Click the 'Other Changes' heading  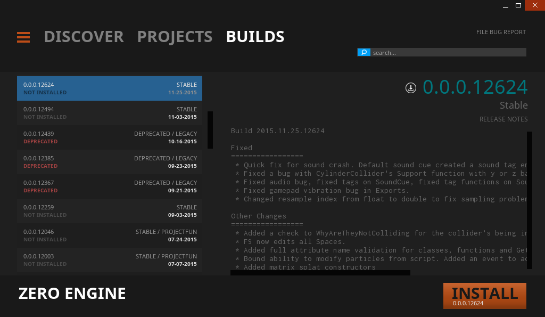point(259,216)
